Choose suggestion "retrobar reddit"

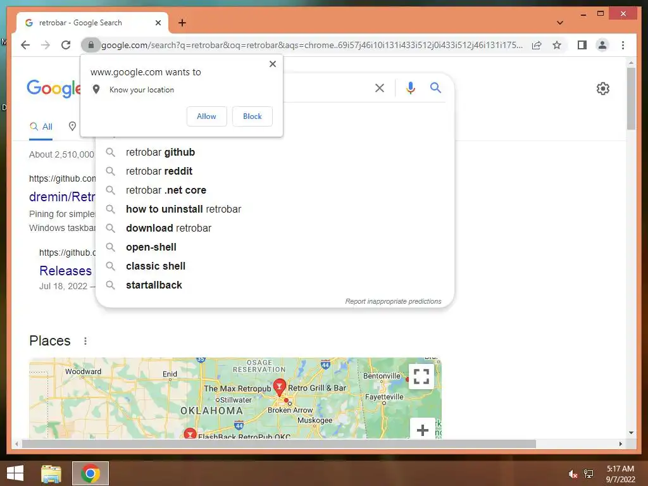[275, 171]
